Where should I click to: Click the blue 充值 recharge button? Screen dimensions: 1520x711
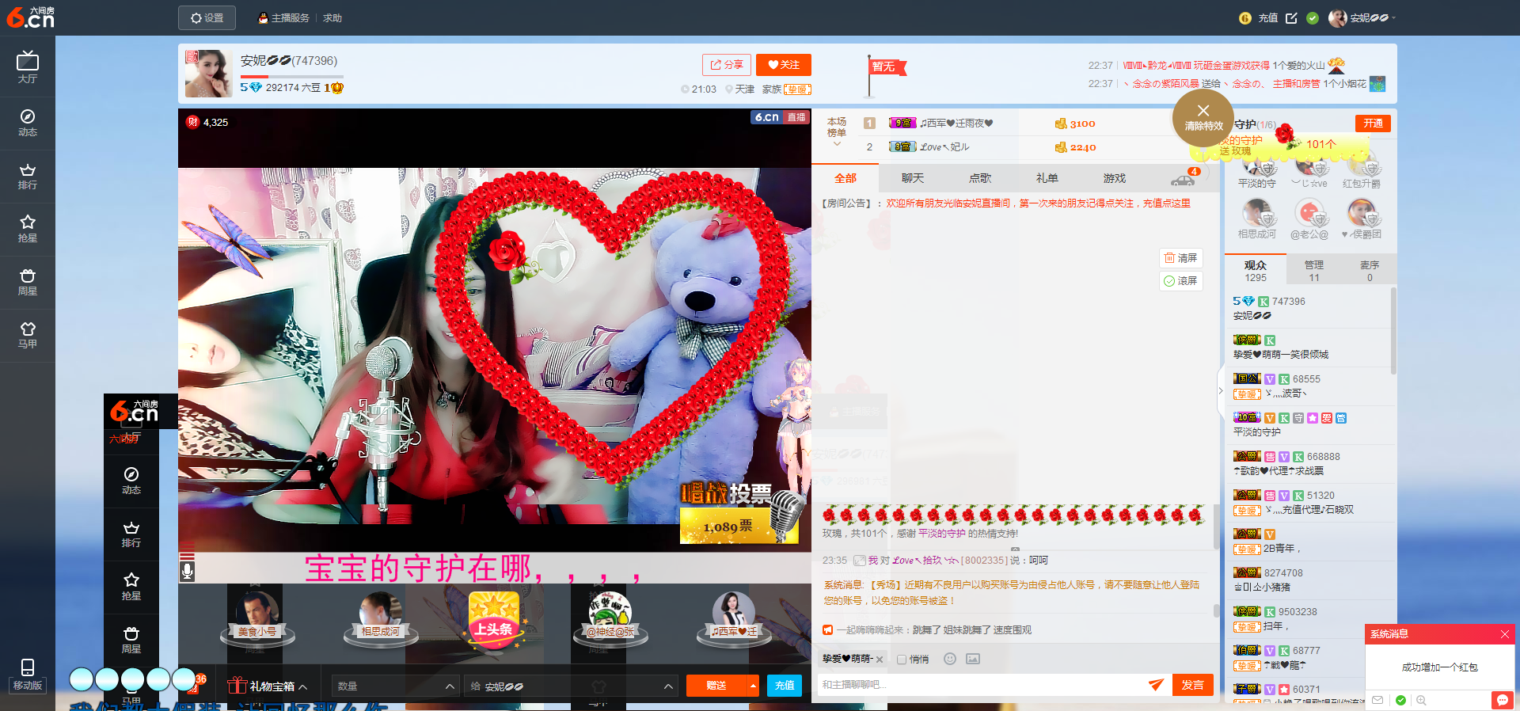785,686
